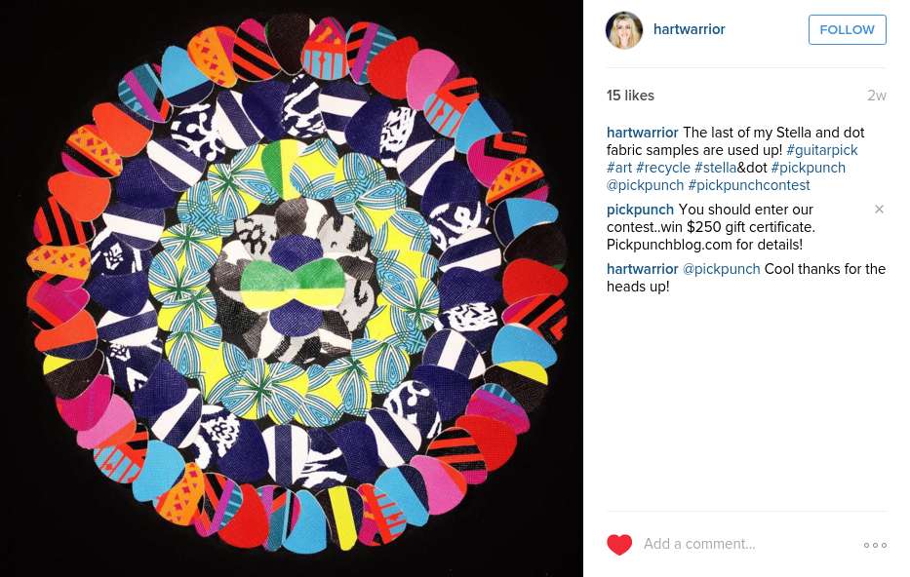910x577 pixels.
Task: Open the #recycle hashtag link
Action: 663,168
